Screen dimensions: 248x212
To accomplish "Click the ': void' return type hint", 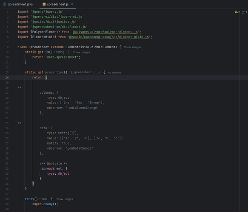I will pos(43,199).
